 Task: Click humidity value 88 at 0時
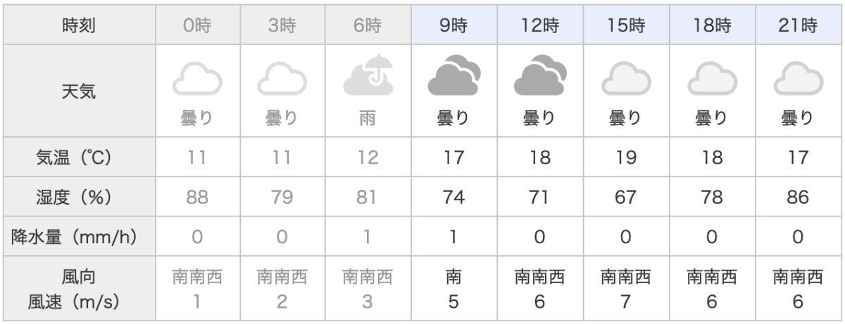tap(197, 197)
